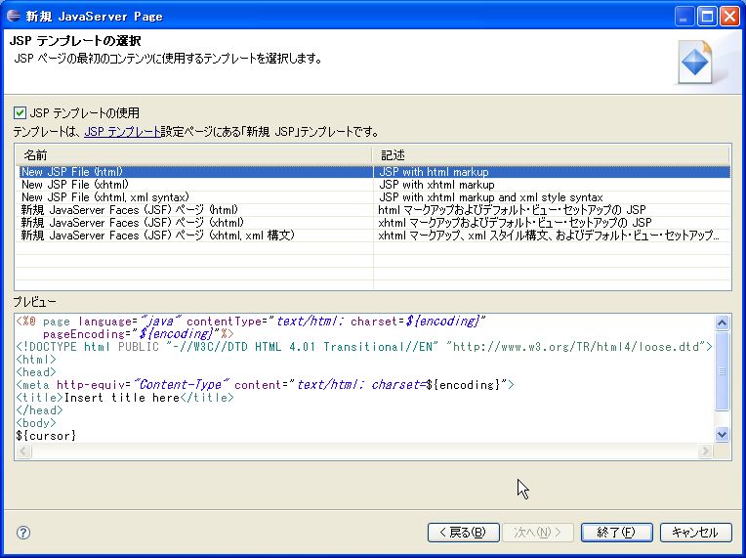Click the preview scrollbar up arrow

722,323
